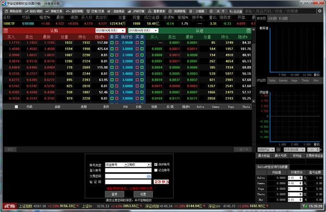
Task: Click the connection signal icon in the status bar
Action: [305, 206]
